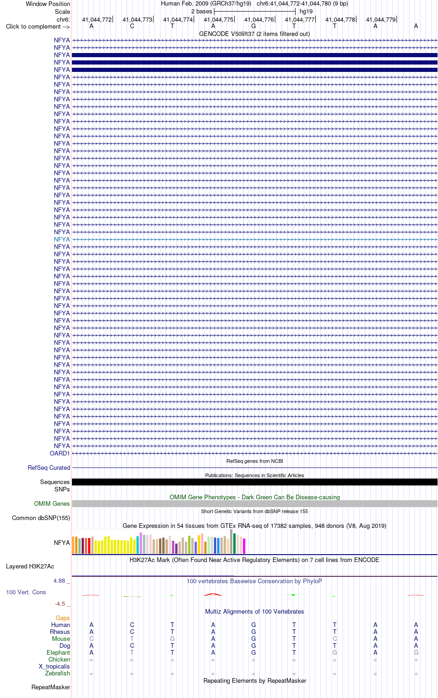Click base C in the complement row
Viewport: 438px width, 698px height.
132,26
